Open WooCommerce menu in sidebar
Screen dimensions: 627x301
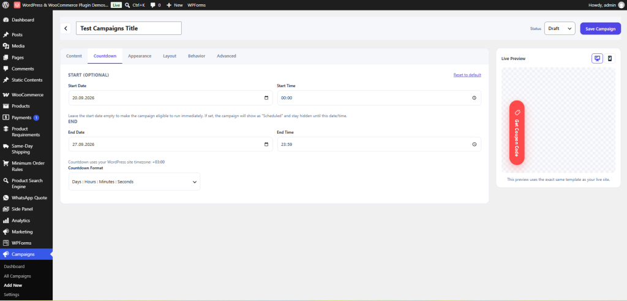coord(26,95)
